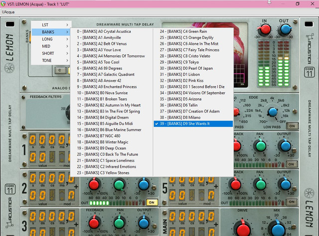Image resolution: width=319 pixels, height=236 pixels.
Task: Click tap 2 plus sign beside time digits
Action: pyautogui.click(x=76, y=187)
